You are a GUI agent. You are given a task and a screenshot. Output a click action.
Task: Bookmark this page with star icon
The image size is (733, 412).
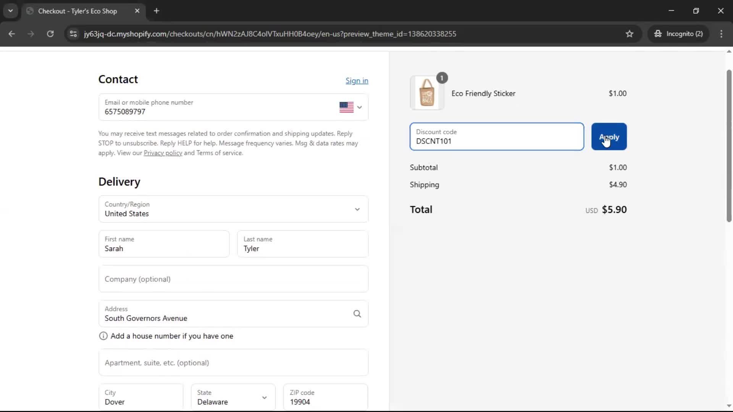click(x=630, y=34)
